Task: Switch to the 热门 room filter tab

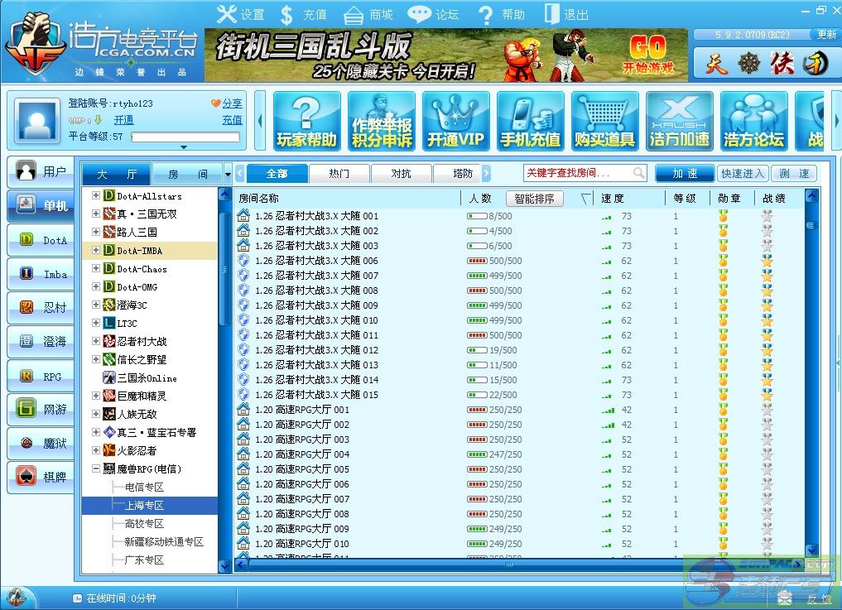Action: point(339,174)
